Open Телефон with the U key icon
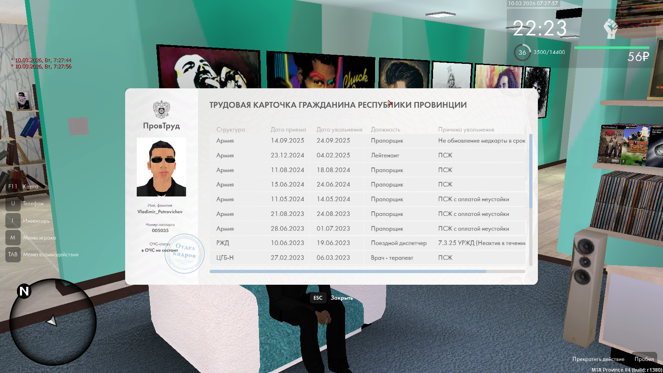This screenshot has height=373, width=663. pos(13,203)
